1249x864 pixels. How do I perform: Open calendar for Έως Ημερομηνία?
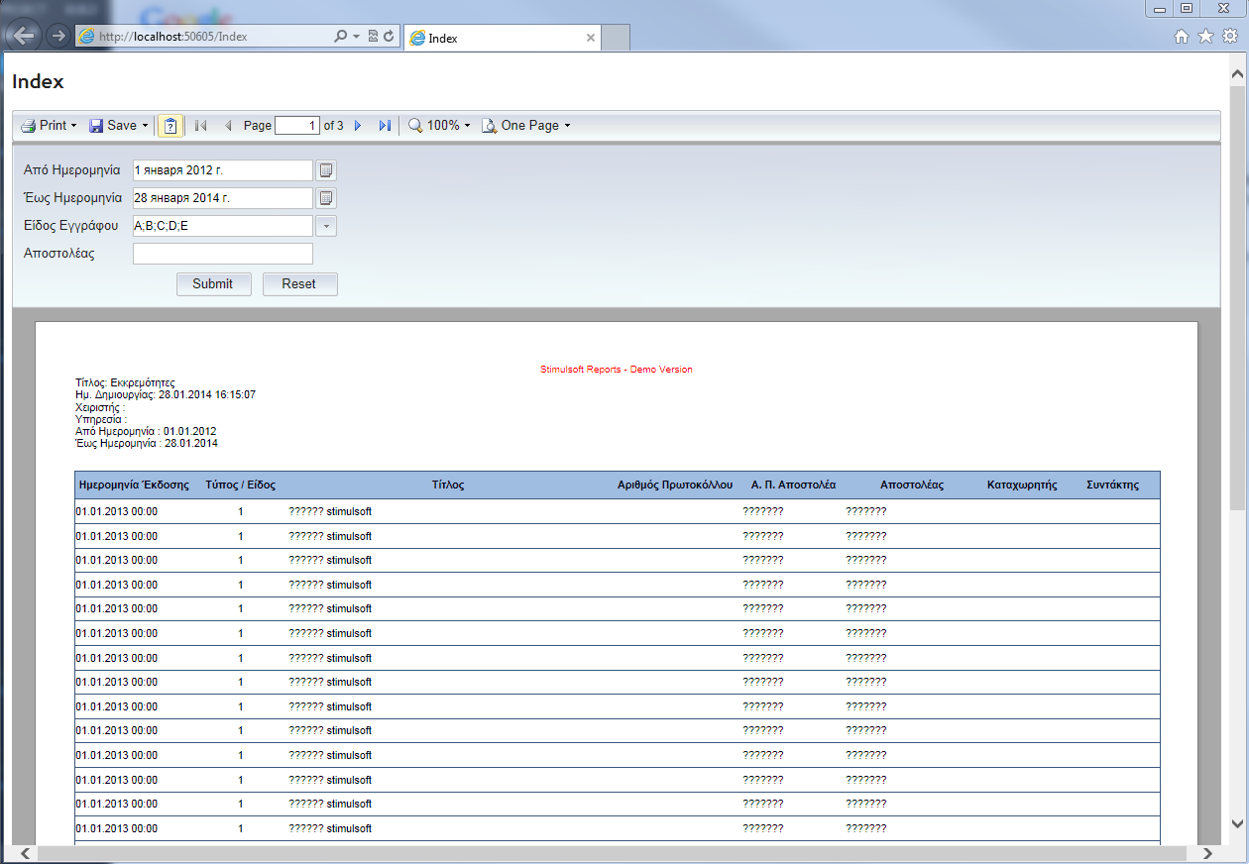coord(326,198)
